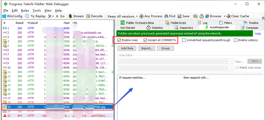Sort sessions by Protocol column header
Image resolution: width=265 pixels, height=120 pixels.
tap(33, 23)
